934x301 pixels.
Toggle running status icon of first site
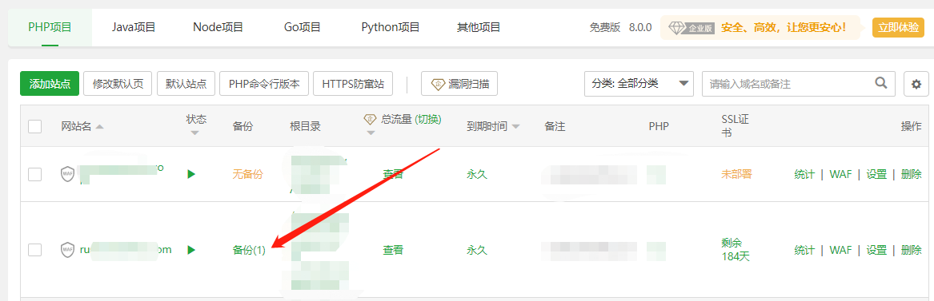(191, 174)
